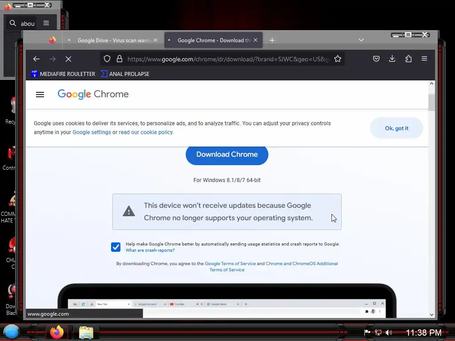Go back with the browser back arrow

[x=36, y=59]
